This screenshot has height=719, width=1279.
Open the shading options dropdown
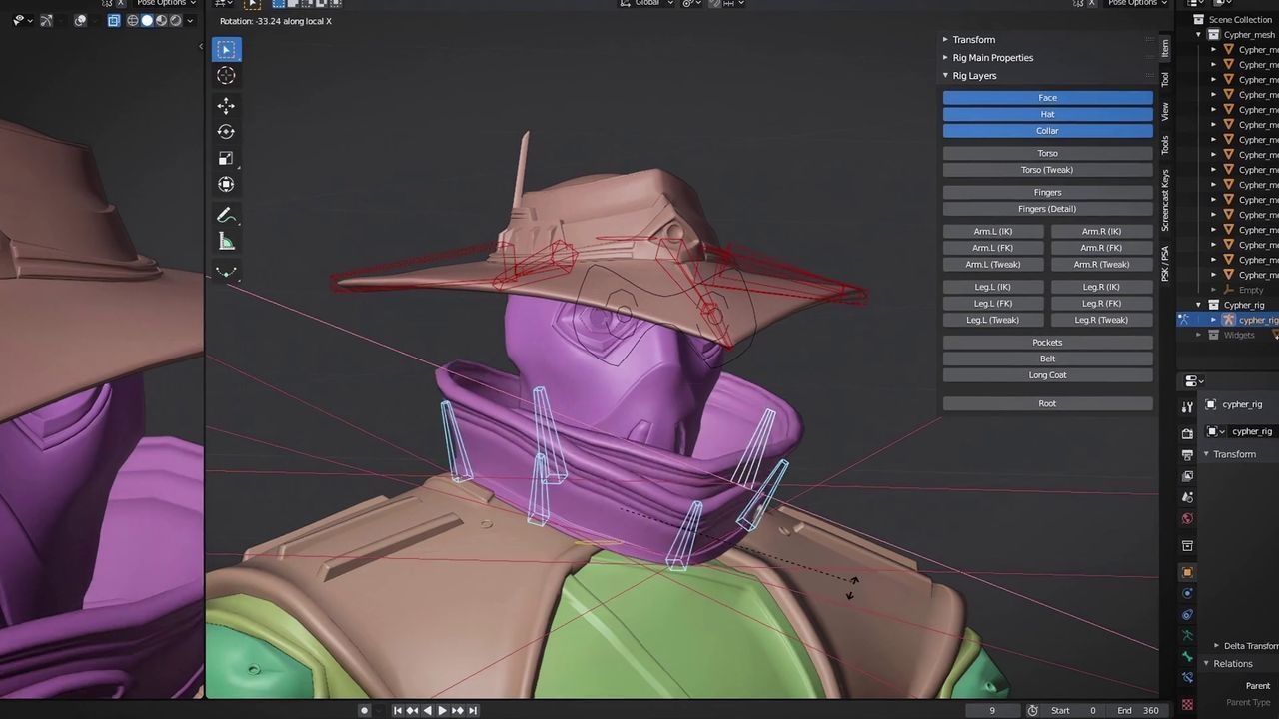click(190, 20)
